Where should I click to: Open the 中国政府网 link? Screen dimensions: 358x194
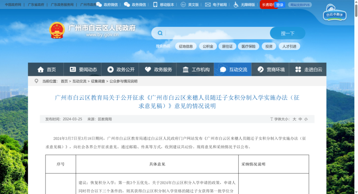[13, 5]
